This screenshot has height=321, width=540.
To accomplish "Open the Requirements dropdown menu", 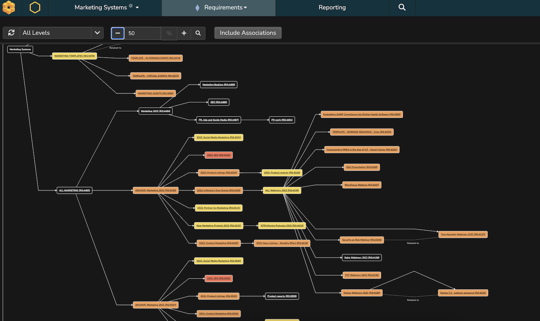I will [225, 8].
